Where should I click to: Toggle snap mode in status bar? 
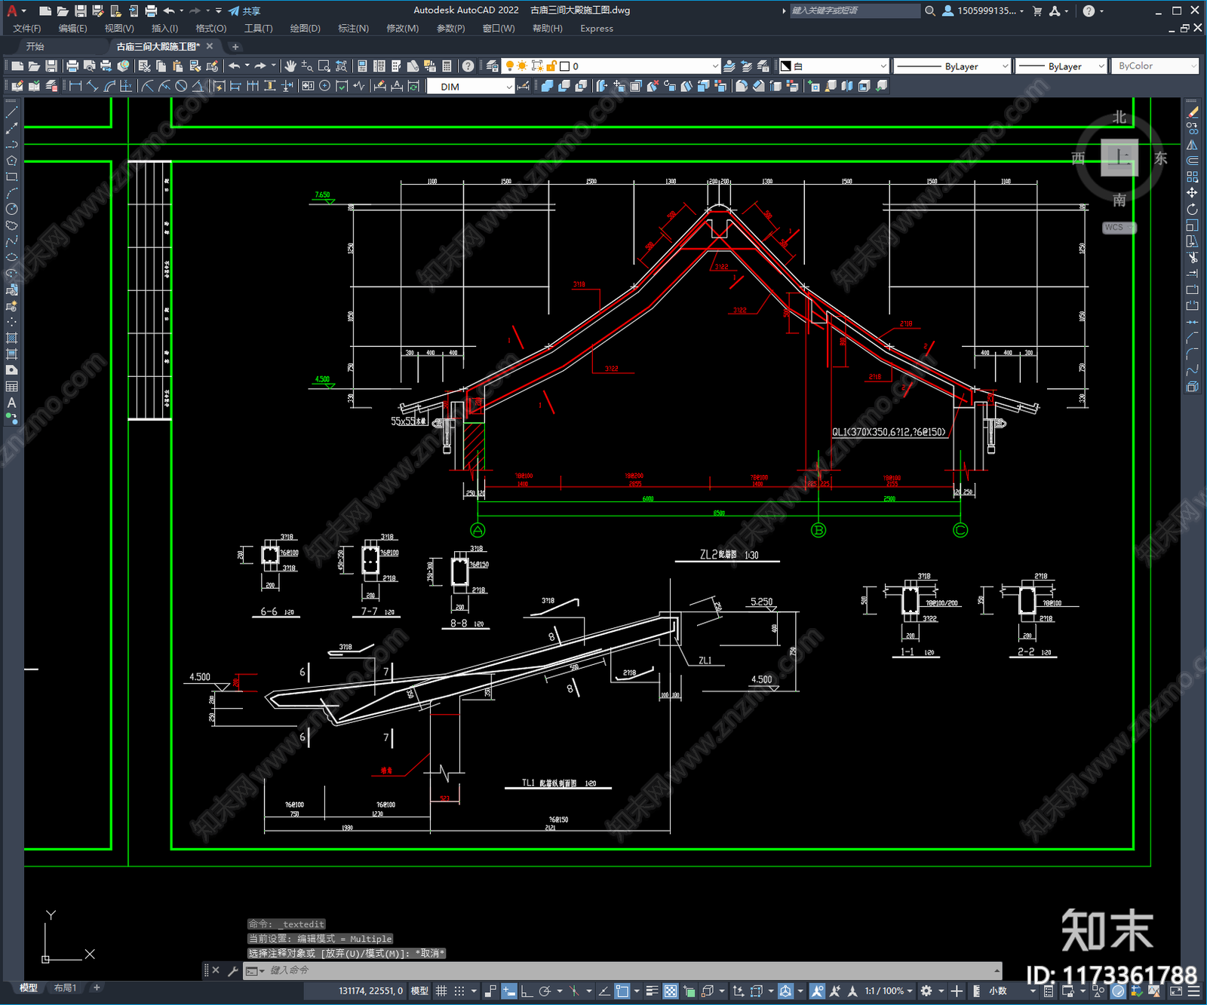(x=459, y=991)
